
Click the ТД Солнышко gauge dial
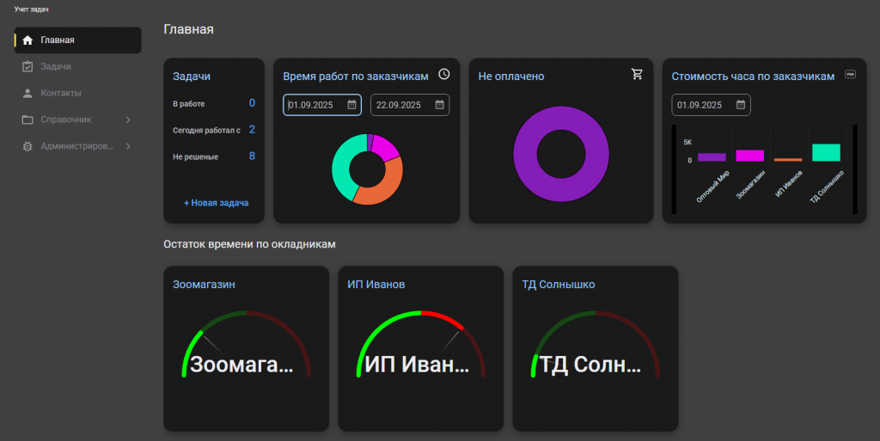pos(596,343)
